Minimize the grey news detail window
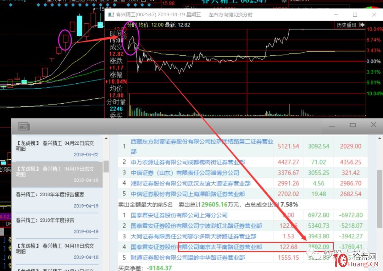This screenshot has height=271, width=383. [x=332, y=126]
